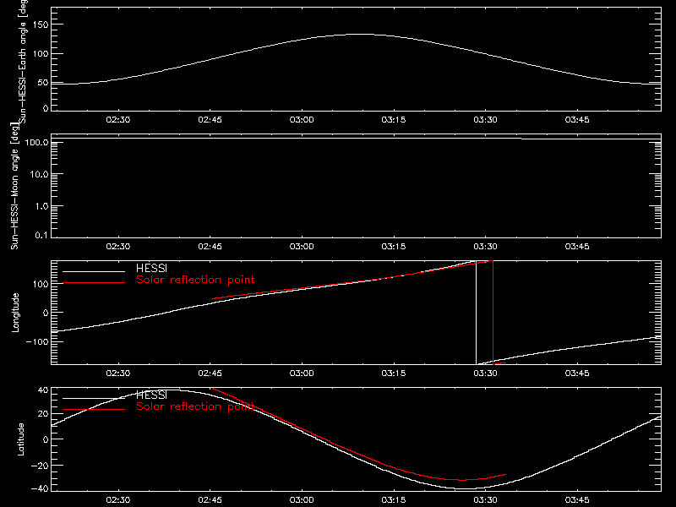Image resolution: width=676 pixels, height=507 pixels.
Task: Select the 100 tick label in Longitude plot
Action: 41,284
